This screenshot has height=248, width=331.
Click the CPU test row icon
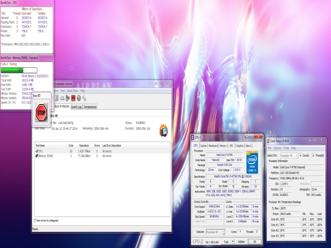(37, 151)
